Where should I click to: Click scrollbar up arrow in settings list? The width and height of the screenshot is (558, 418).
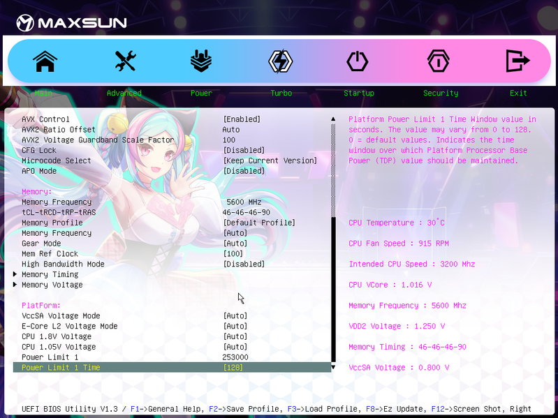333,119
